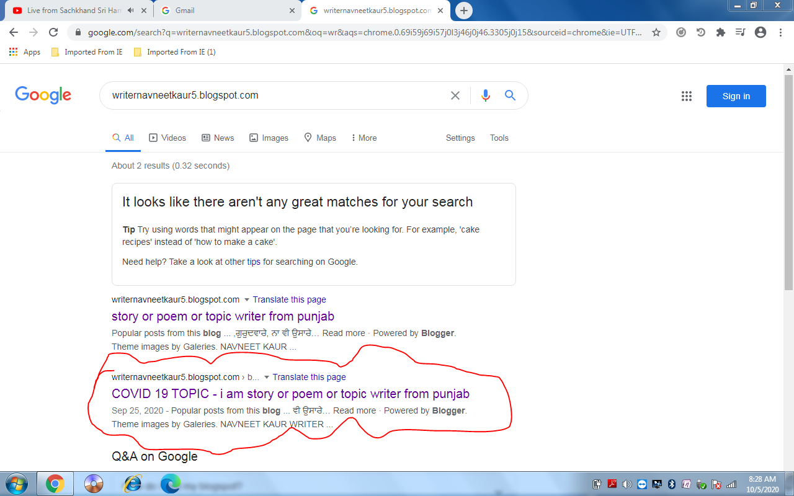Launch Microsoft Edge from the taskbar
794x496 pixels.
point(170,484)
